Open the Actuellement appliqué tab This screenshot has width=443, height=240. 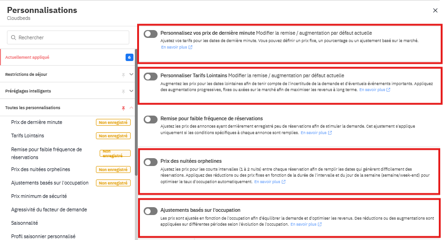pyautogui.click(x=27, y=57)
